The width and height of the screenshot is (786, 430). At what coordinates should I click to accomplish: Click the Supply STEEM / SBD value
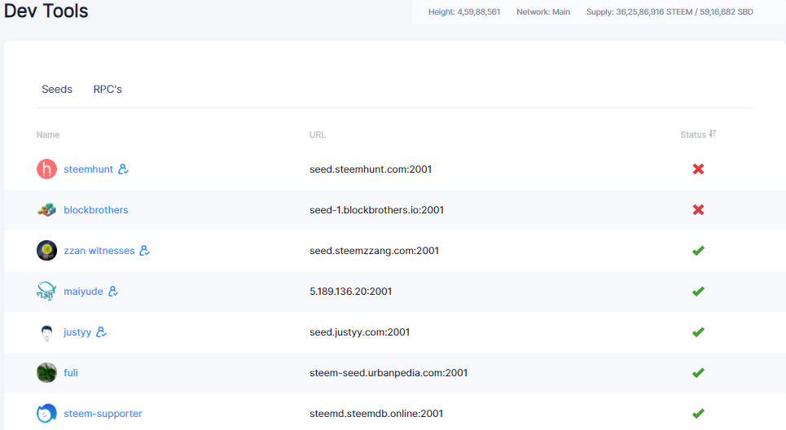pos(670,11)
